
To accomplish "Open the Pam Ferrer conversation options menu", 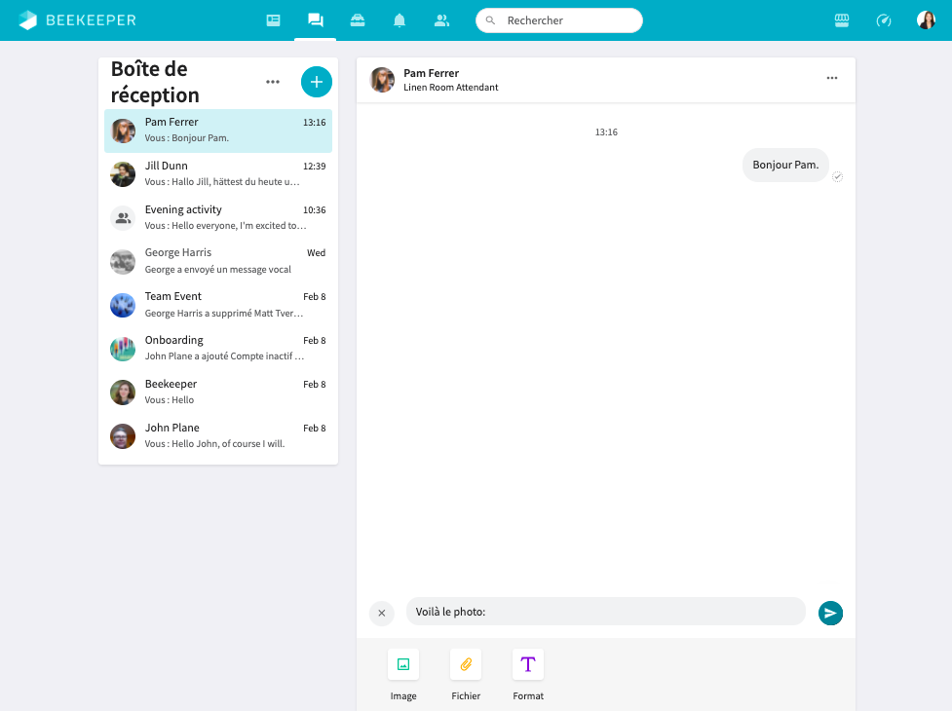I will [832, 78].
